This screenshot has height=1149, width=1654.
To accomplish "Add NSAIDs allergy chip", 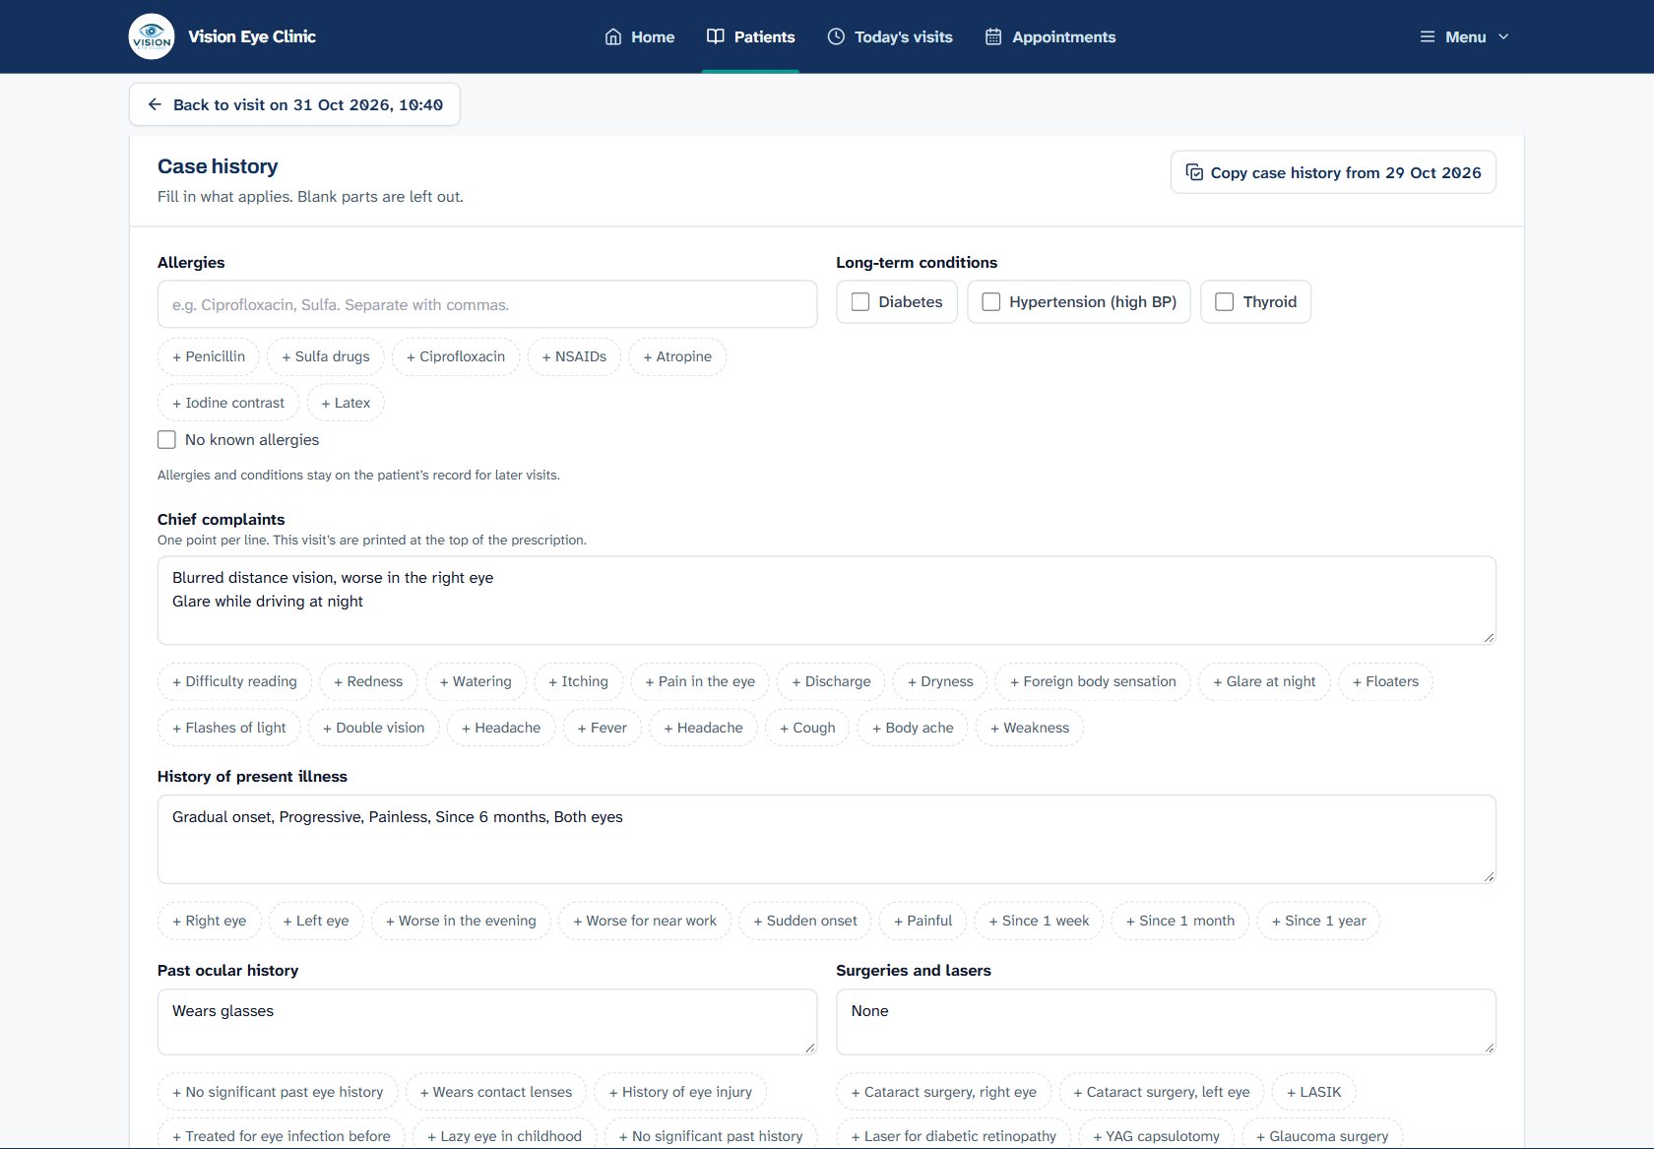I will coord(574,356).
